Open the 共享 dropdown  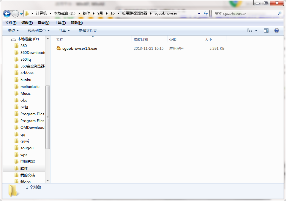coord(64,30)
